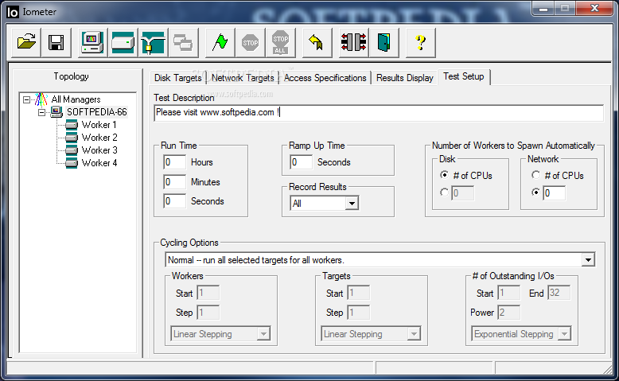Click the Run Time Seconds field

click(174, 201)
